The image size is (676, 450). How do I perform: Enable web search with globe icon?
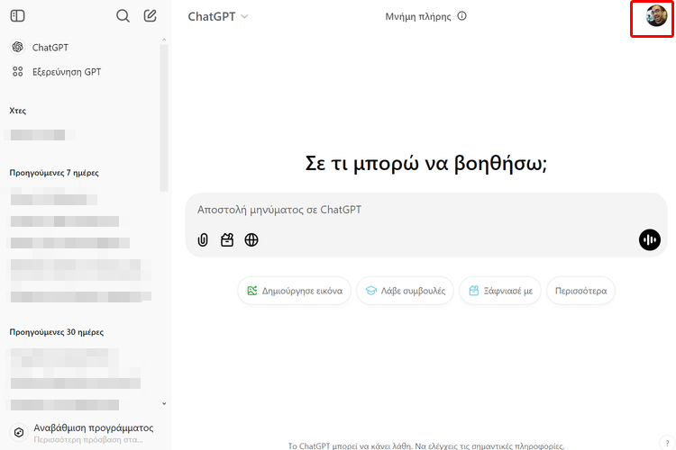click(x=251, y=240)
